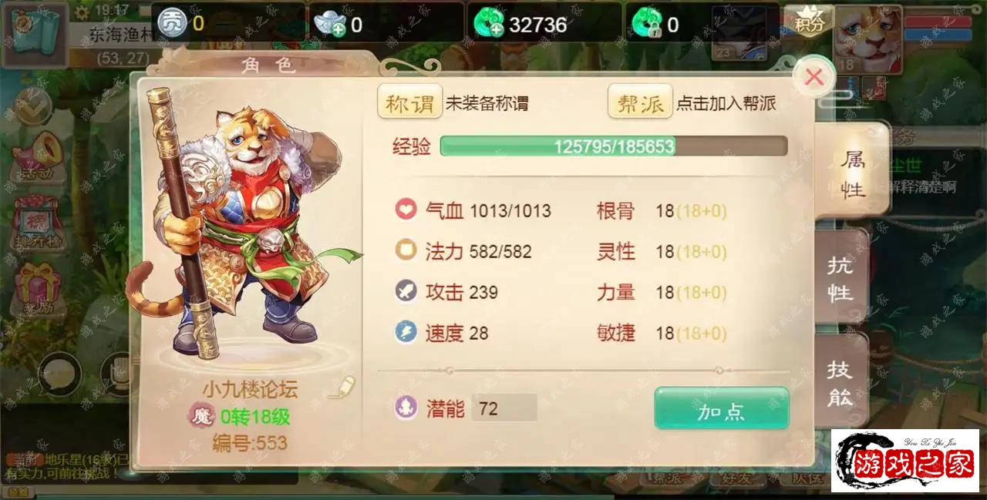Viewport: 987px width, 500px height.
Task: Click the 称谓 title button
Action: [x=409, y=102]
